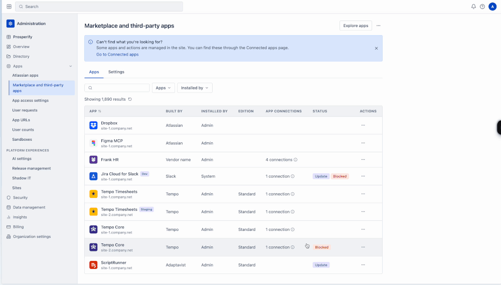
Task: Dismiss the Connected apps info banner
Action: click(377, 48)
